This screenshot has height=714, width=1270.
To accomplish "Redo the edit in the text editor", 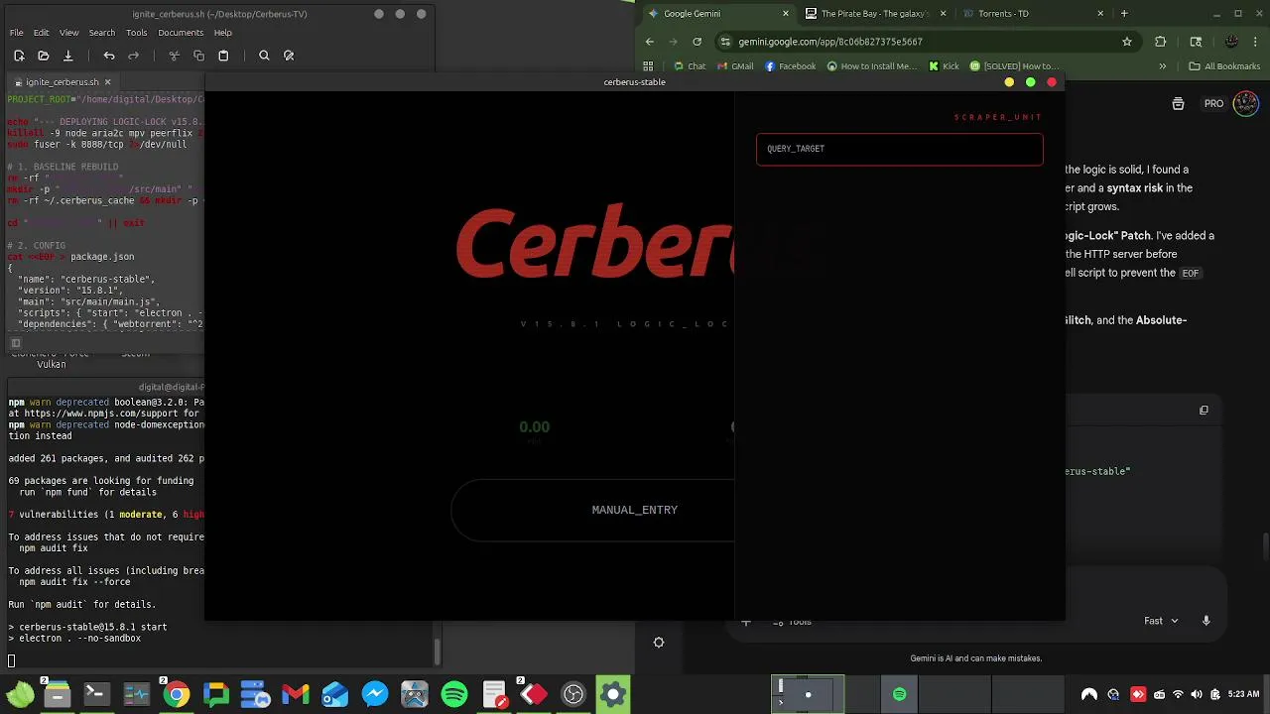I will (x=134, y=56).
